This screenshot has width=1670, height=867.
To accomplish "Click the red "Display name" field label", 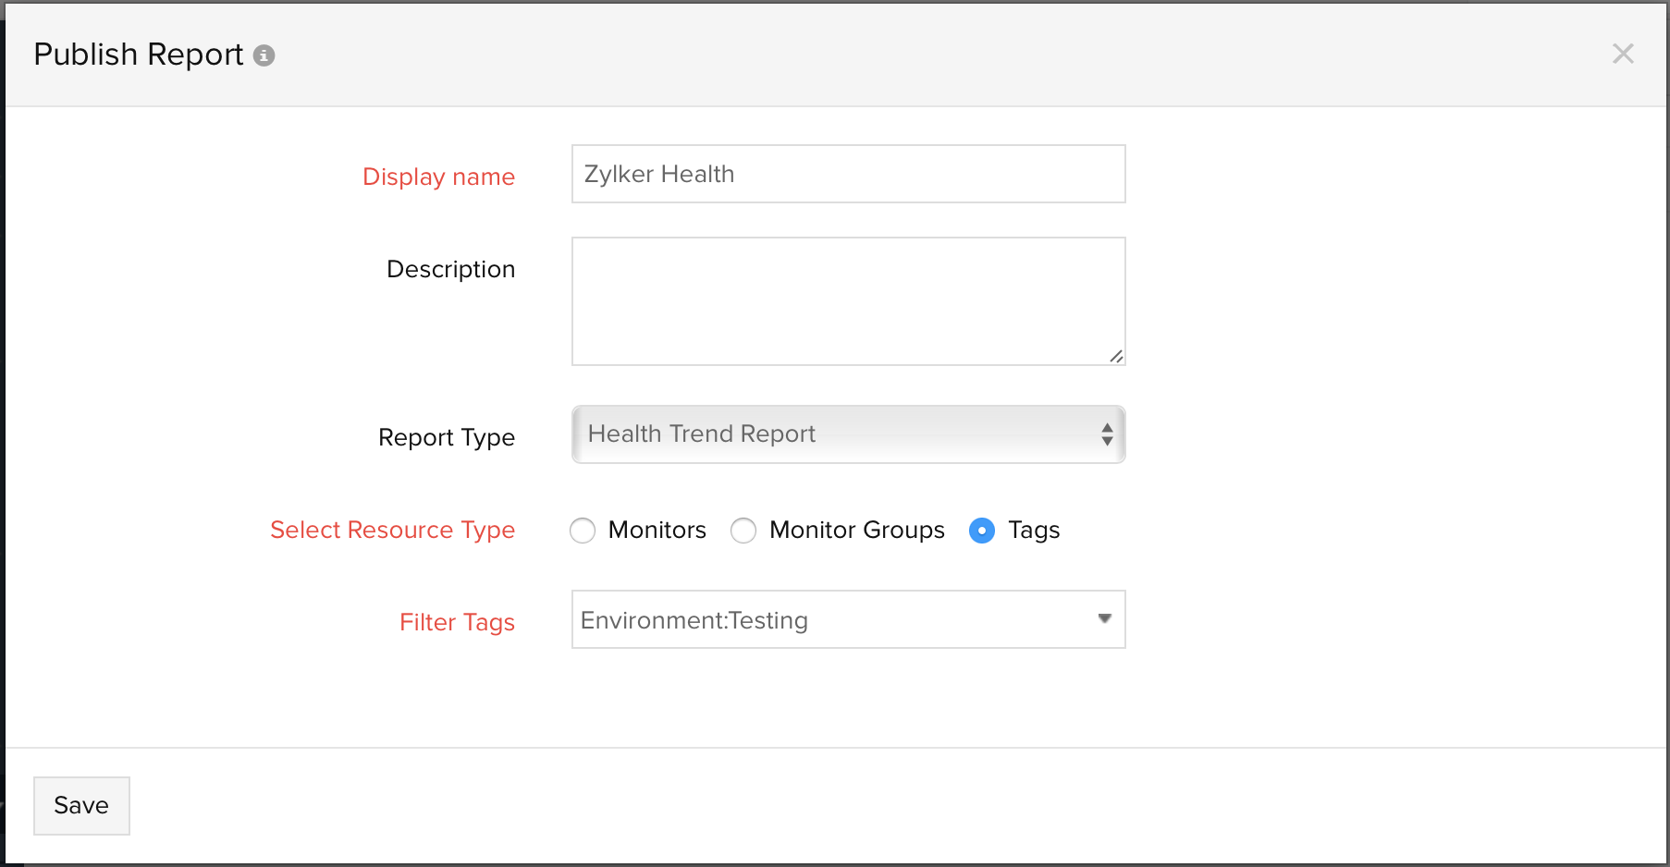I will [438, 177].
